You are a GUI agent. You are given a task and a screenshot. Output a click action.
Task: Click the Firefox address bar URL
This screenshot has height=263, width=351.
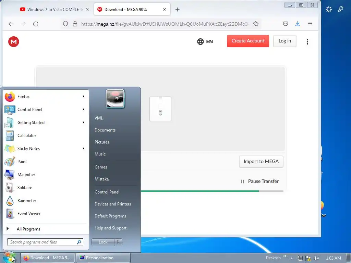165,24
